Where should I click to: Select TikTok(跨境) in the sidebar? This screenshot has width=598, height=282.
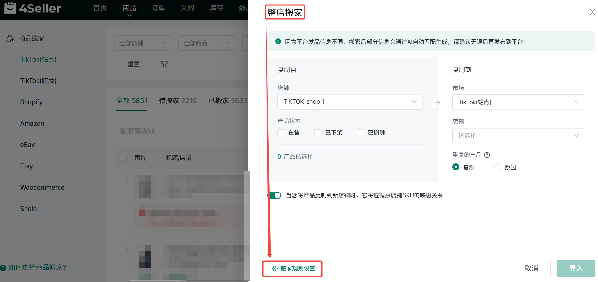pyautogui.click(x=38, y=81)
